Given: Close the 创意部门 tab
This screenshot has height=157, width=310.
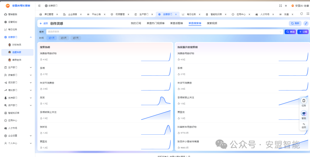Looking at the screenshot, I should coord(176,14).
